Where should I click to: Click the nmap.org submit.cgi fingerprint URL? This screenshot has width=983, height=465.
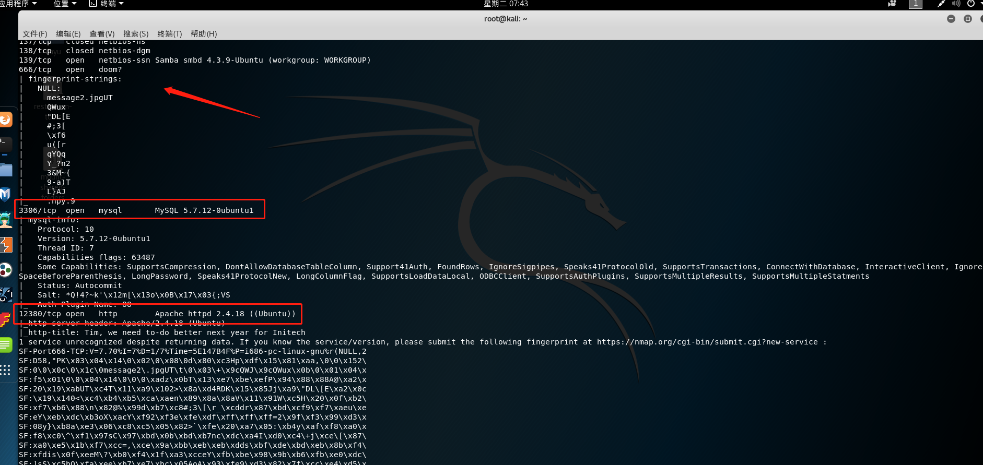pyautogui.click(x=707, y=342)
